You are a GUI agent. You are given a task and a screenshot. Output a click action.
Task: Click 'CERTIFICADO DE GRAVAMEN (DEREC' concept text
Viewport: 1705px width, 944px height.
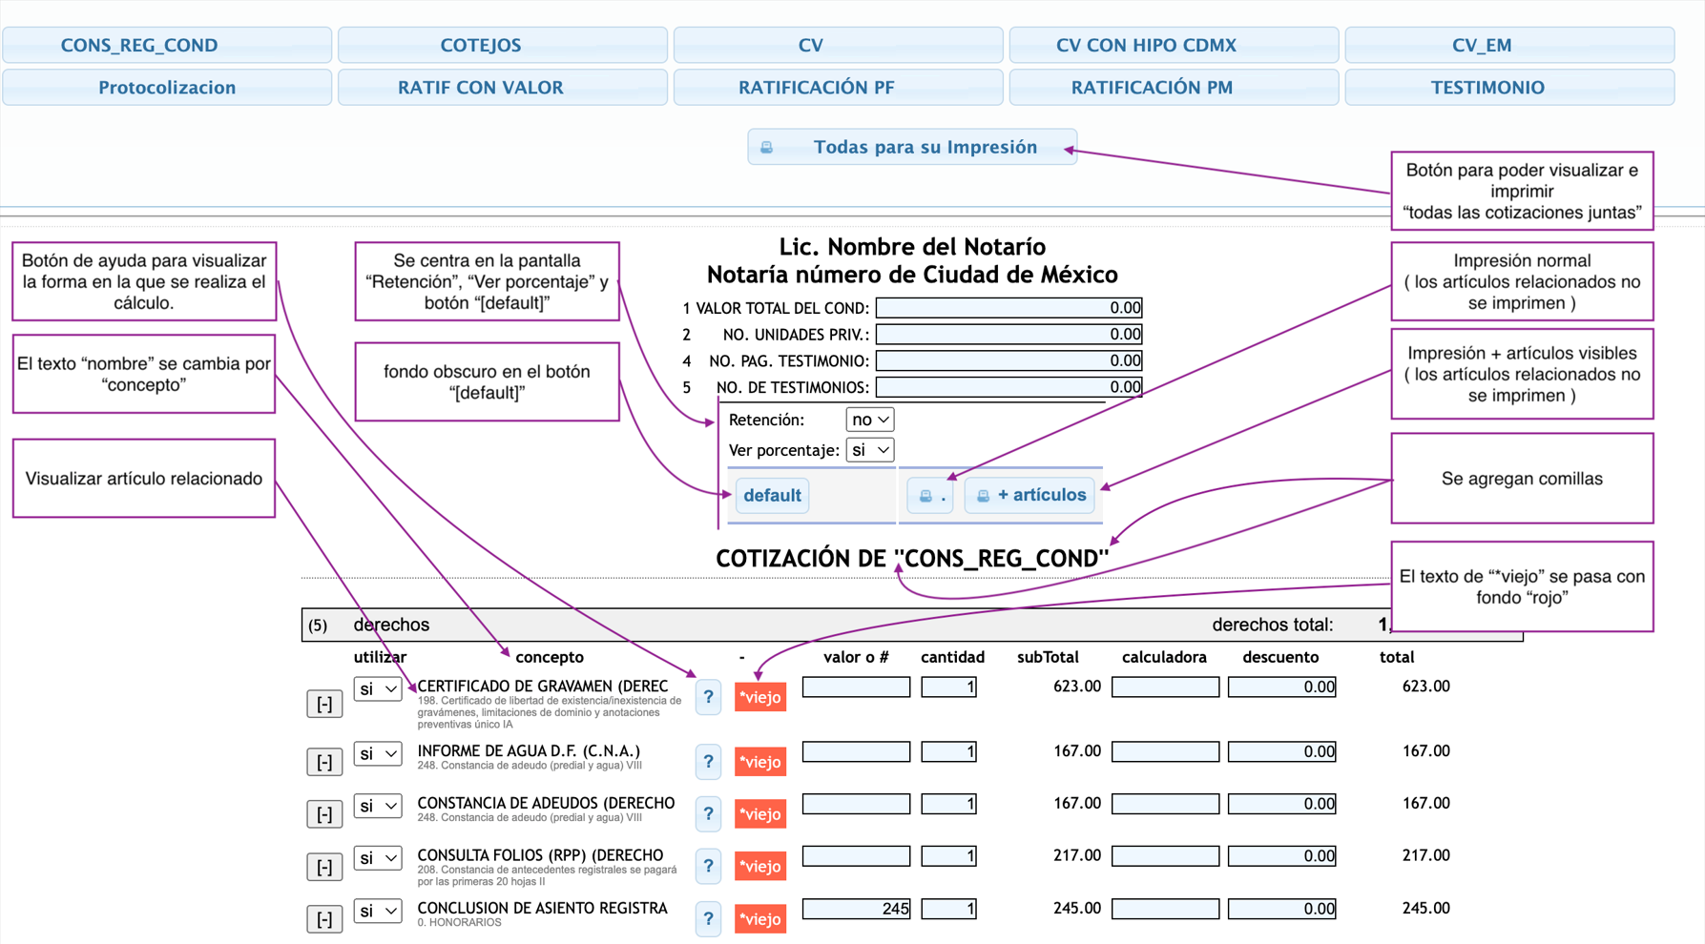point(543,687)
